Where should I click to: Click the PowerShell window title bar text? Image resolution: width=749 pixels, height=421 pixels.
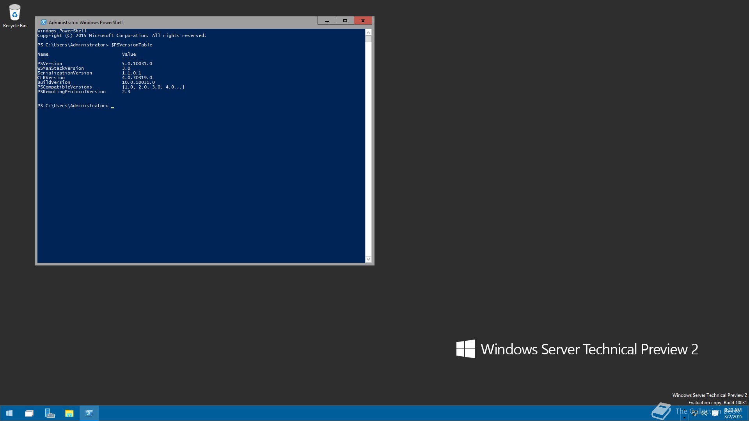pos(85,23)
